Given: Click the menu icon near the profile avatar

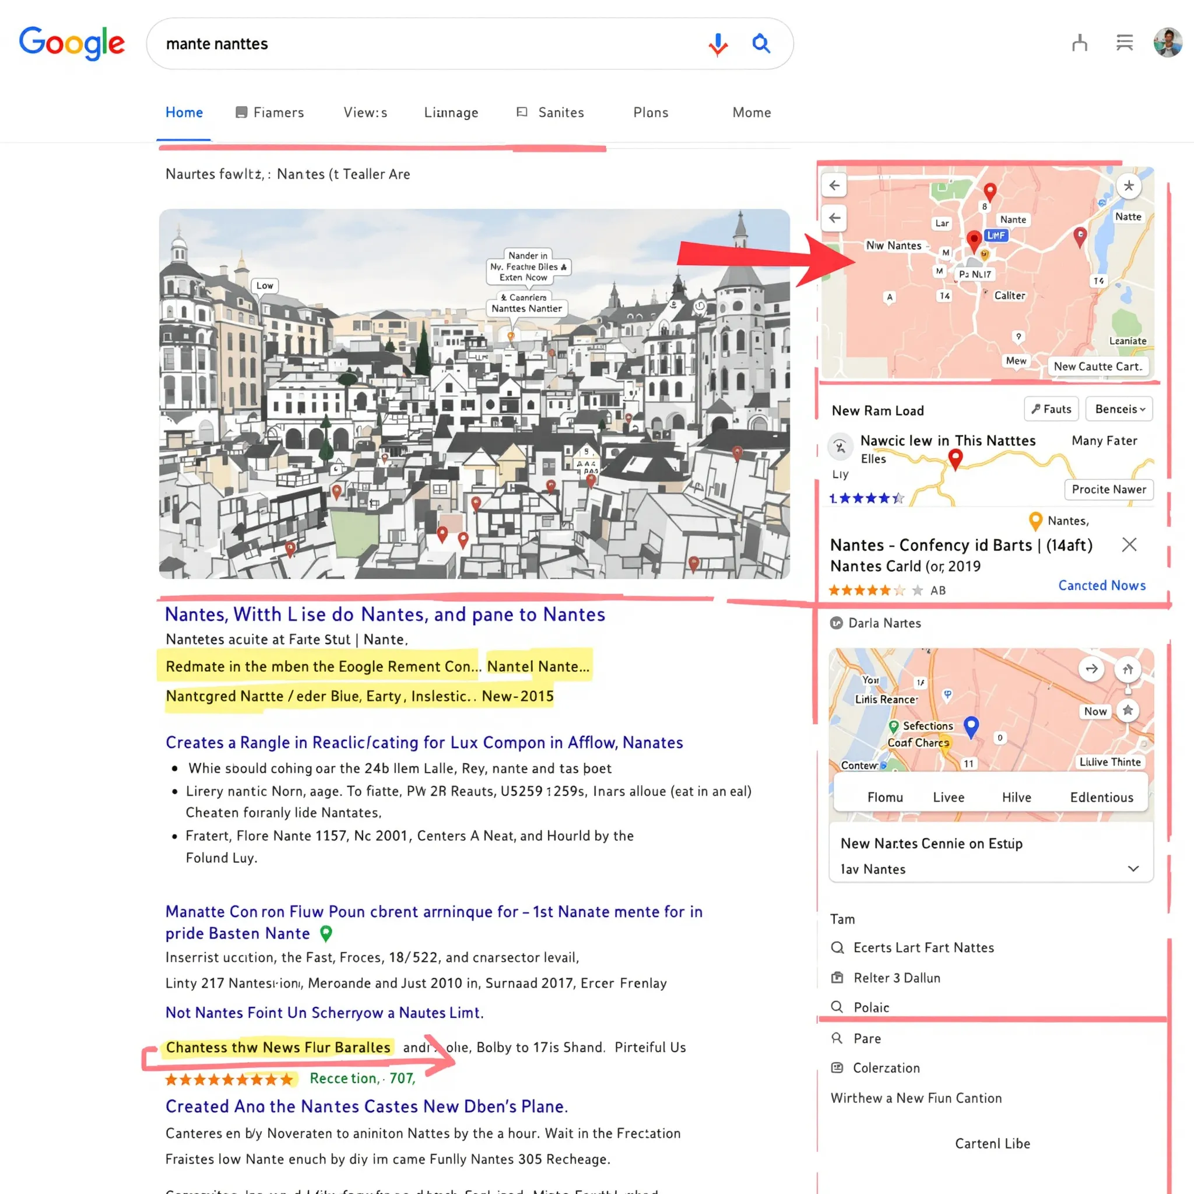Looking at the screenshot, I should coord(1124,43).
